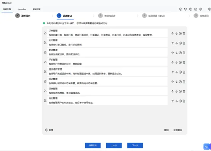The image size is (211, 151).
Task: Open code panel icon at bottom right
Action: click(x=206, y=146)
